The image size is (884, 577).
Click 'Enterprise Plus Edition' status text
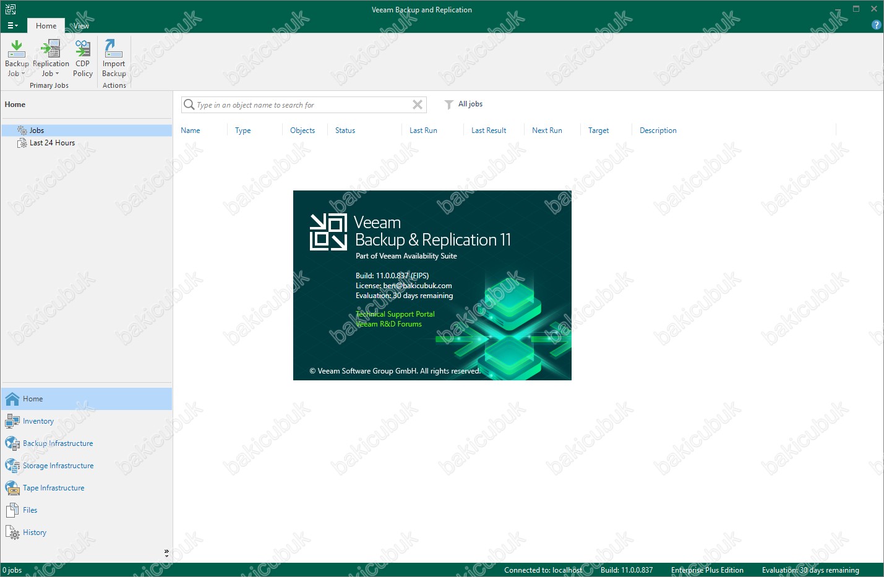(707, 570)
